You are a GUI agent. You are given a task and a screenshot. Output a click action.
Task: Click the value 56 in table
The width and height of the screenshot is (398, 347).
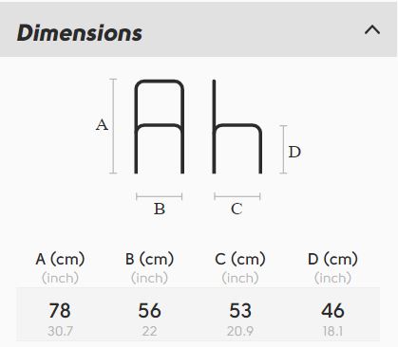pyautogui.click(x=149, y=310)
